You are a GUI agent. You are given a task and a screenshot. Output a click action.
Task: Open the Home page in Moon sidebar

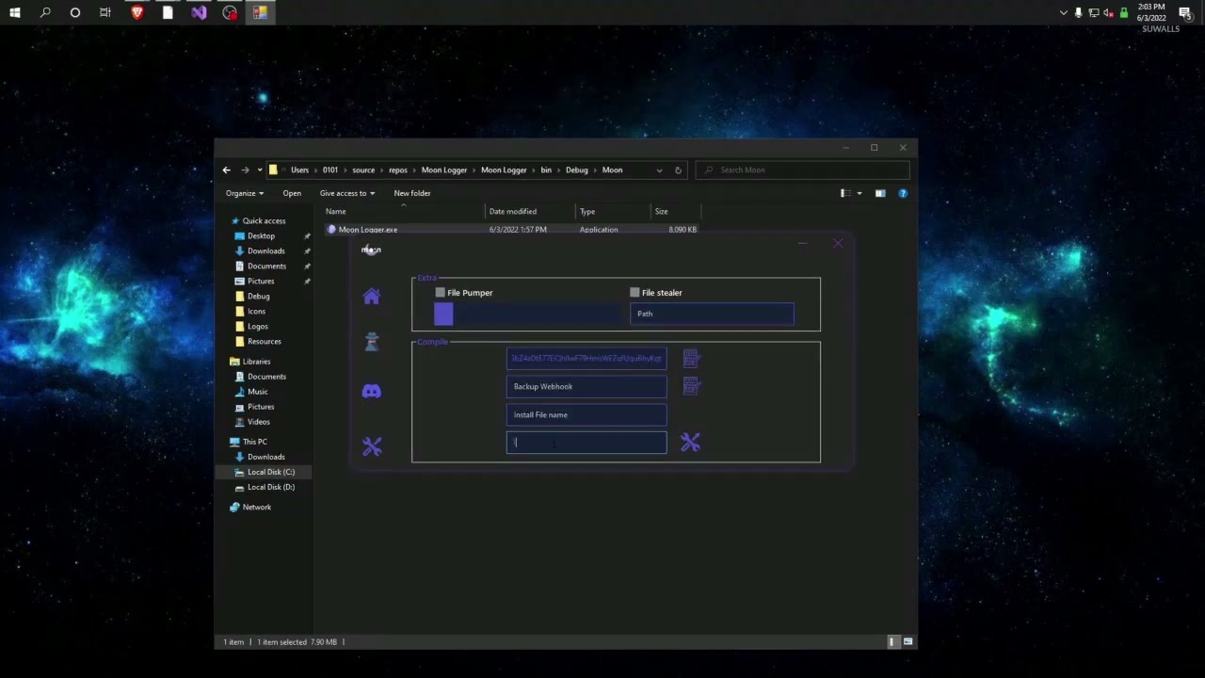pyautogui.click(x=372, y=297)
